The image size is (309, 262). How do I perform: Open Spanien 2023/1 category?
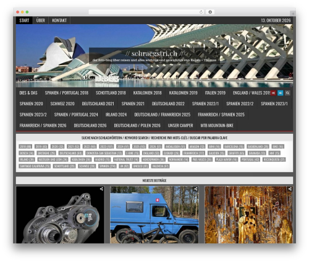pyautogui.click(x=274, y=103)
